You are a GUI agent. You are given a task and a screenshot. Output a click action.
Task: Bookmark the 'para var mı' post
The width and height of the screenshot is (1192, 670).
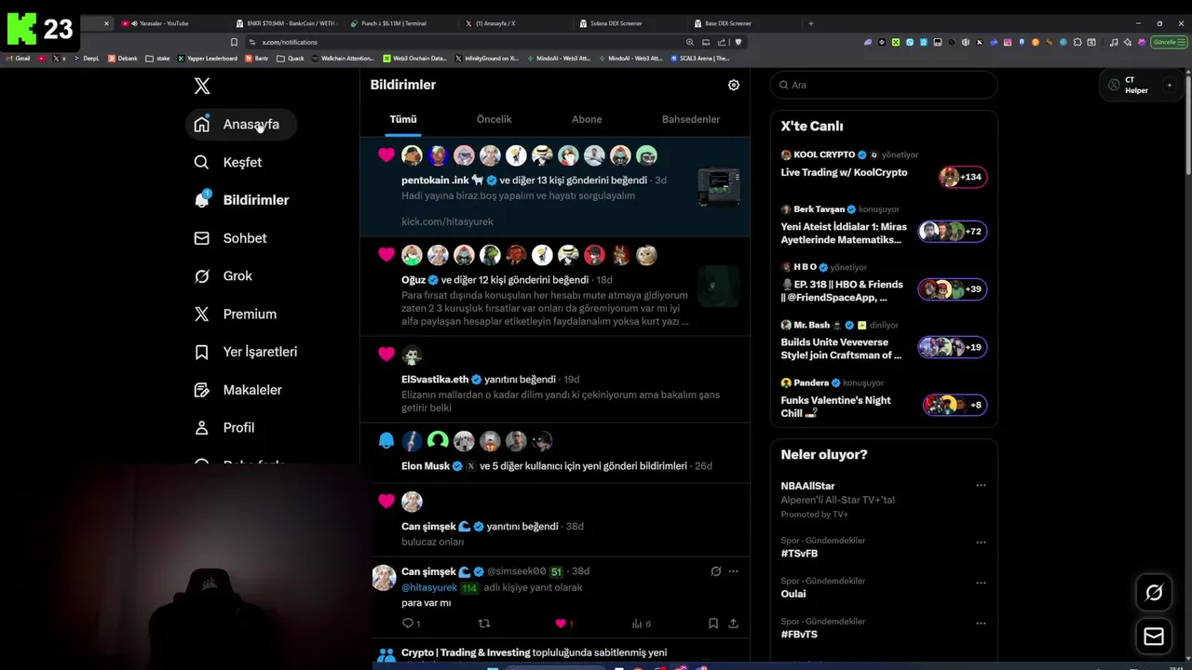click(x=712, y=623)
